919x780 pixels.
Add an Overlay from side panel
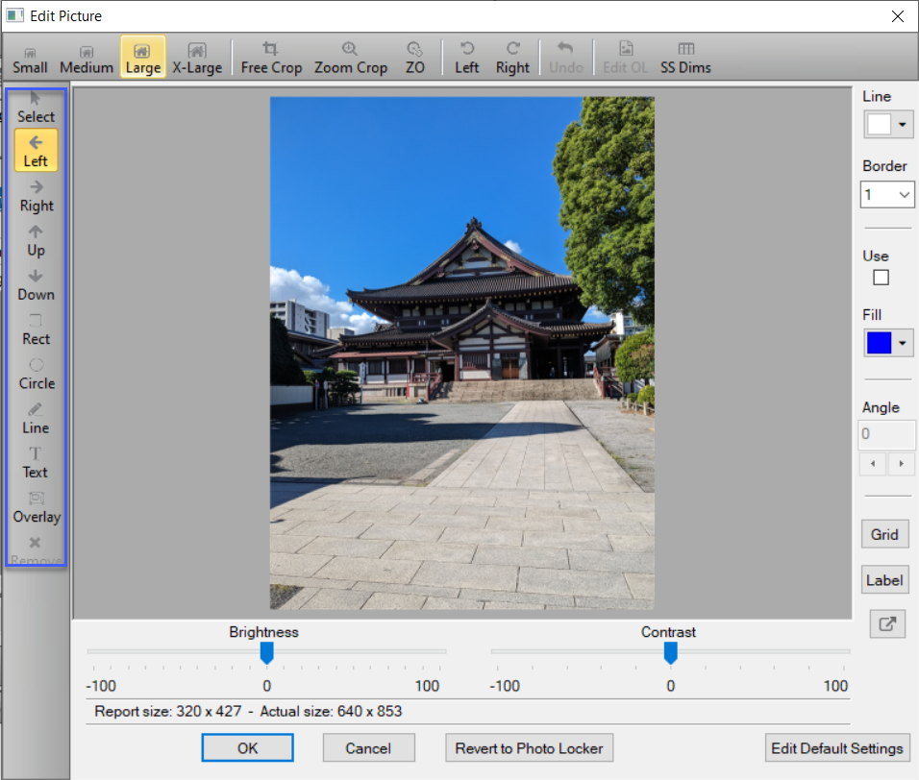coord(37,506)
